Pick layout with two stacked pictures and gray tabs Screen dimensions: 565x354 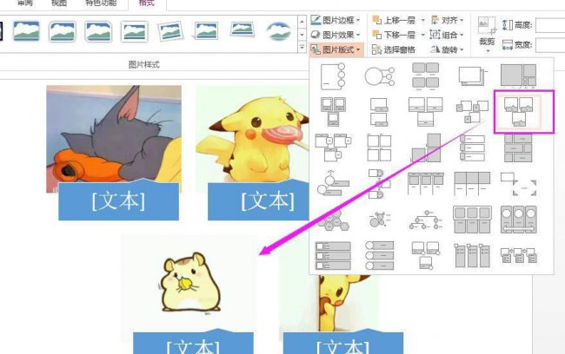(379, 112)
